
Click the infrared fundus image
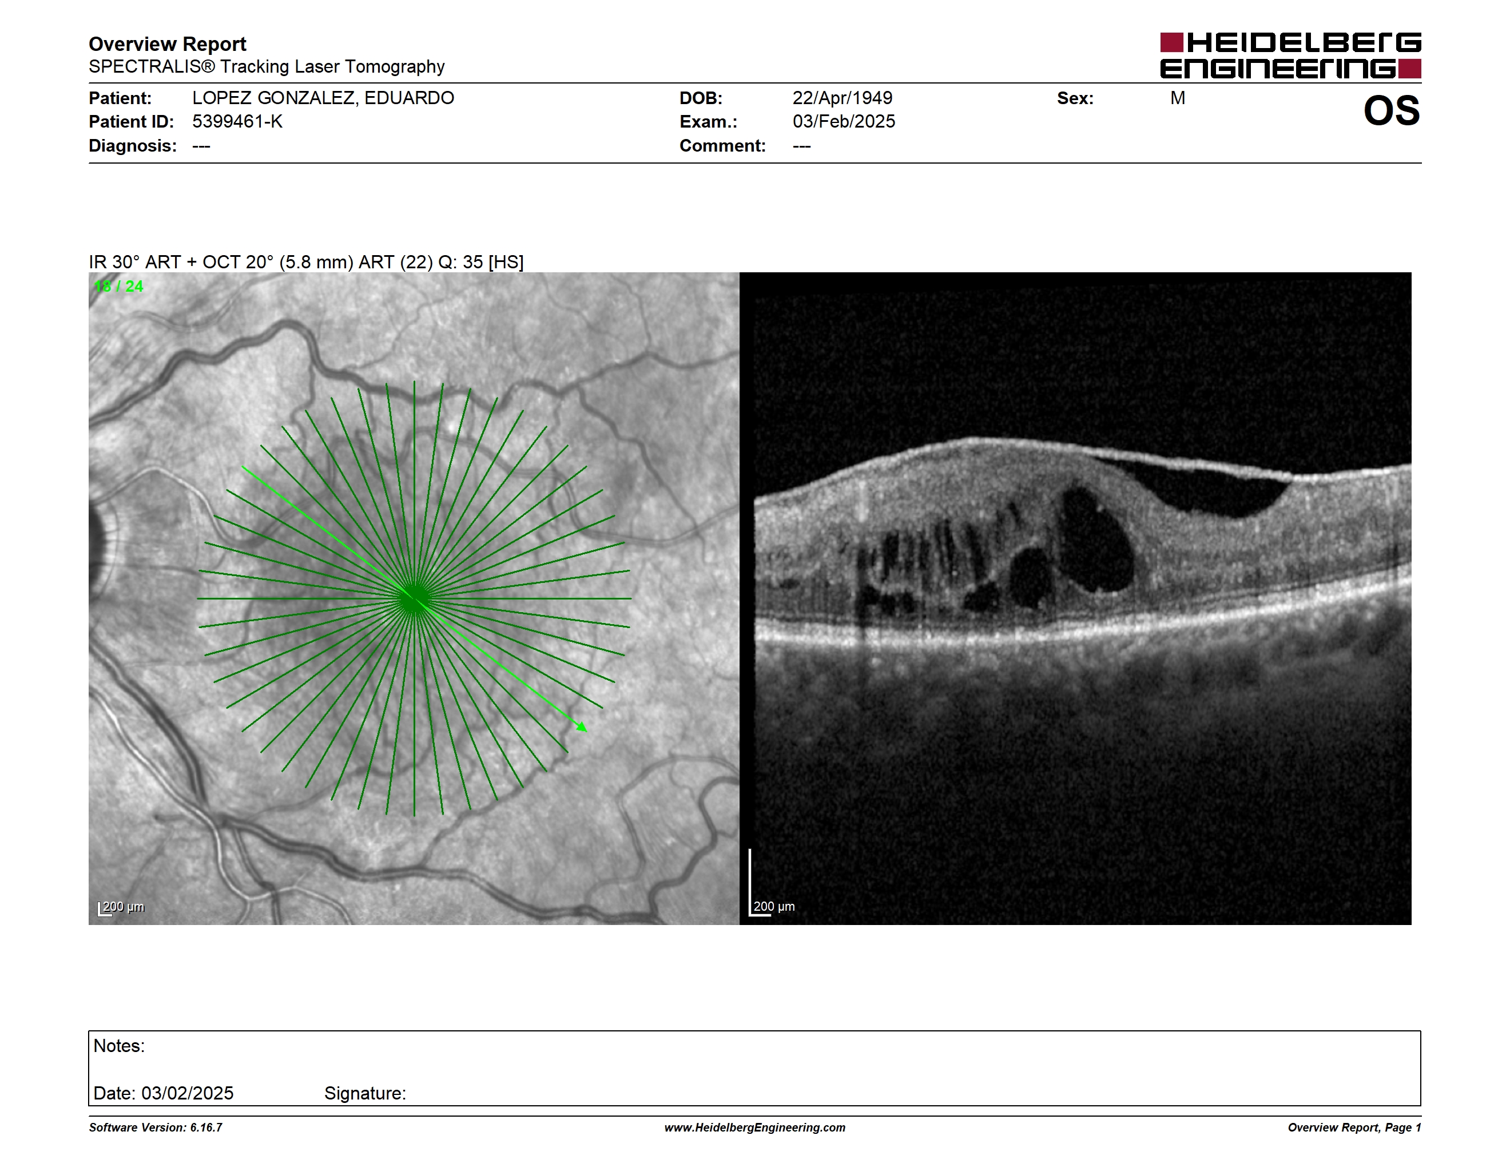tap(414, 598)
